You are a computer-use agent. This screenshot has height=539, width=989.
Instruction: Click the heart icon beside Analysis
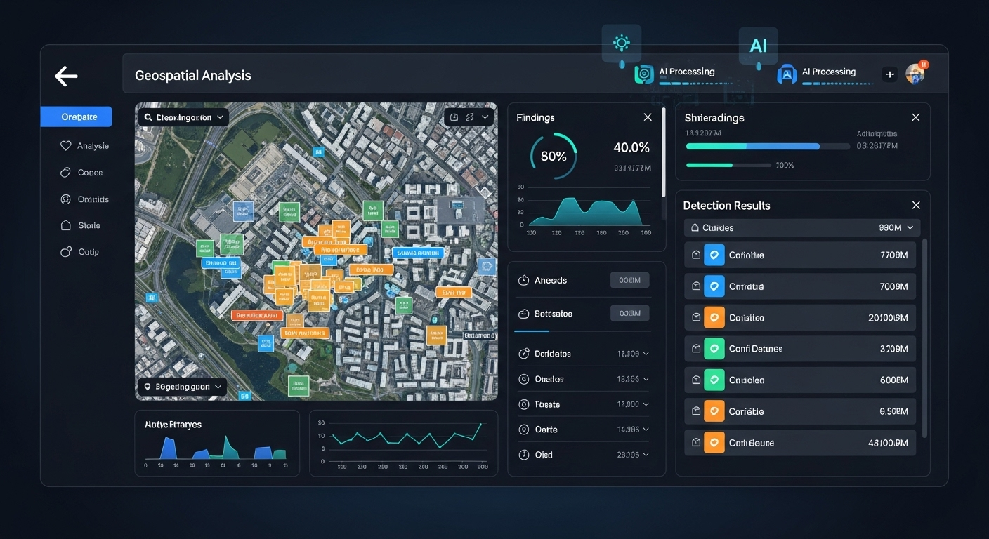tap(66, 146)
